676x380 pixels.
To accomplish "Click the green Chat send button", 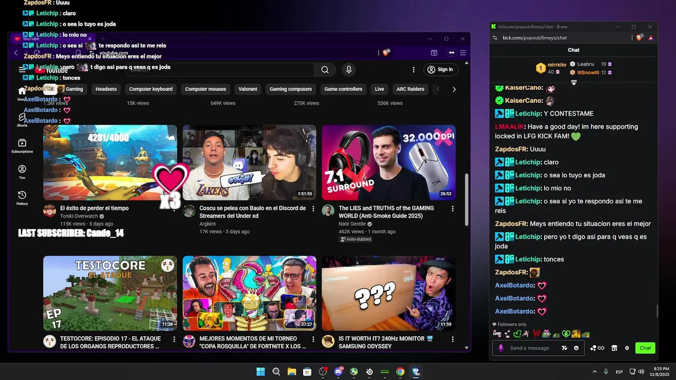I will coord(645,348).
